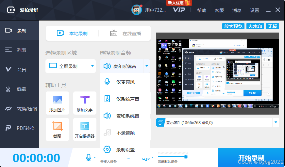This screenshot has height=167, width=285.
Task: Expand the 全屏录制 dropdown arrow
Action: 92,66
